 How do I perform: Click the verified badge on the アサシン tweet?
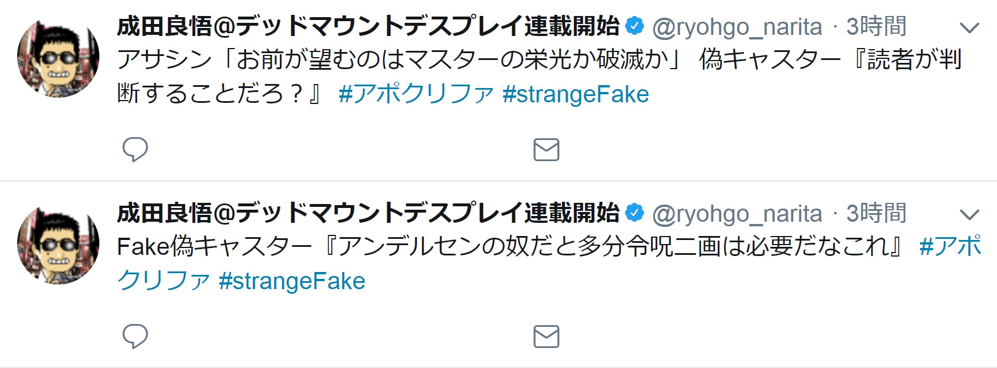(634, 26)
